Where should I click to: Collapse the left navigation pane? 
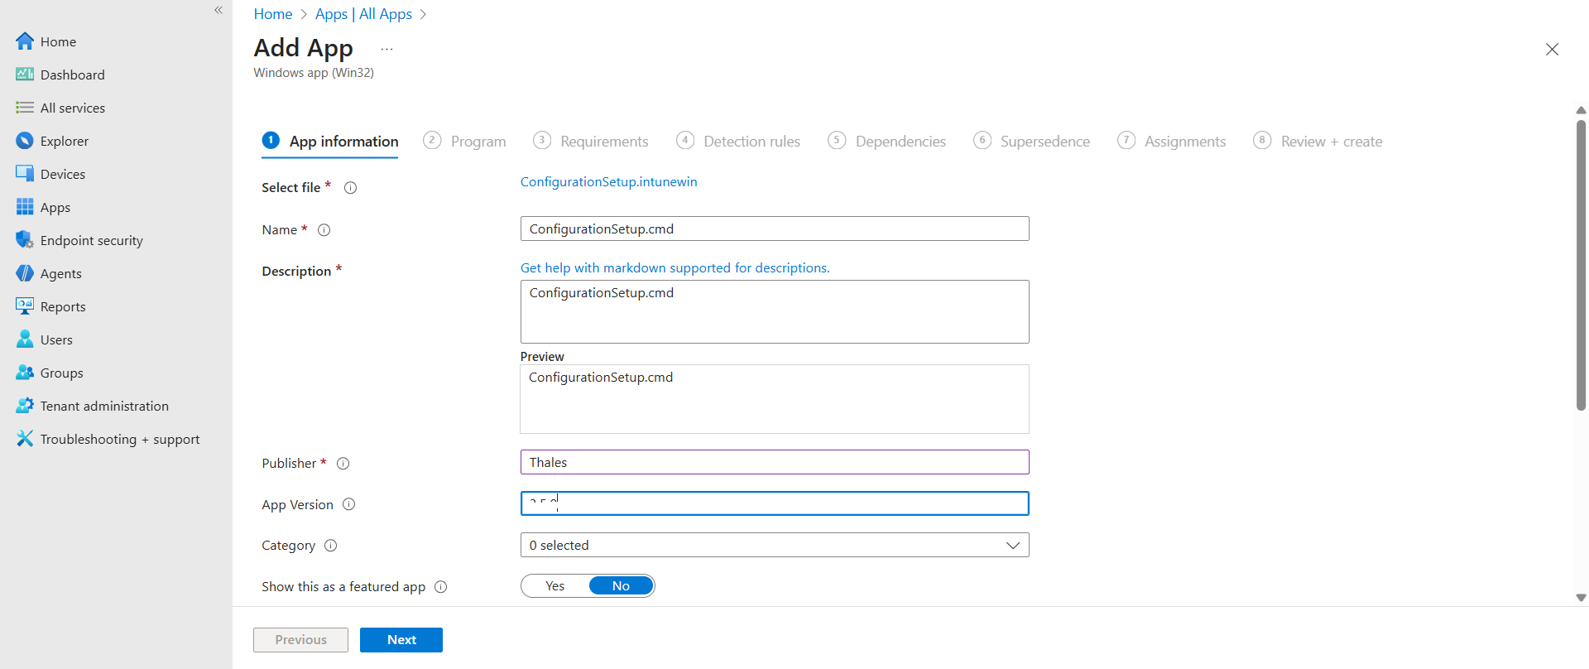[x=218, y=10]
